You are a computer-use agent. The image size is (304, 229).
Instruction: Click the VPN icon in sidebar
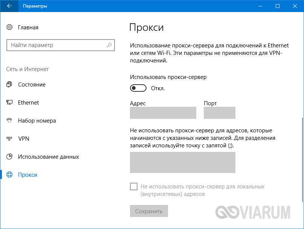pos(9,139)
